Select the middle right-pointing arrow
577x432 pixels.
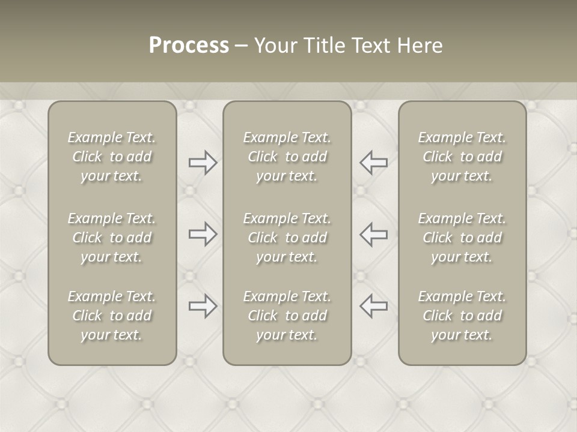pos(203,234)
